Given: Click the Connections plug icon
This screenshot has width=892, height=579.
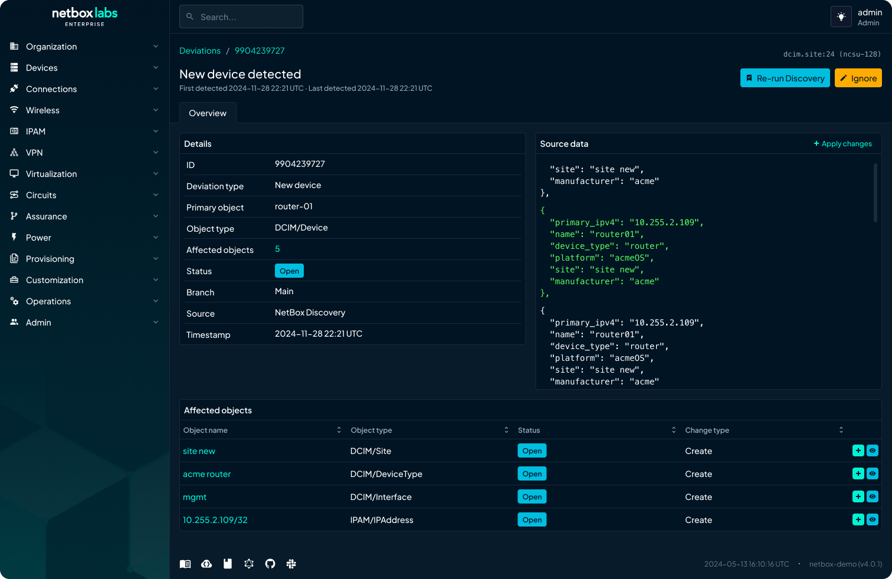Looking at the screenshot, I should pyautogui.click(x=14, y=88).
